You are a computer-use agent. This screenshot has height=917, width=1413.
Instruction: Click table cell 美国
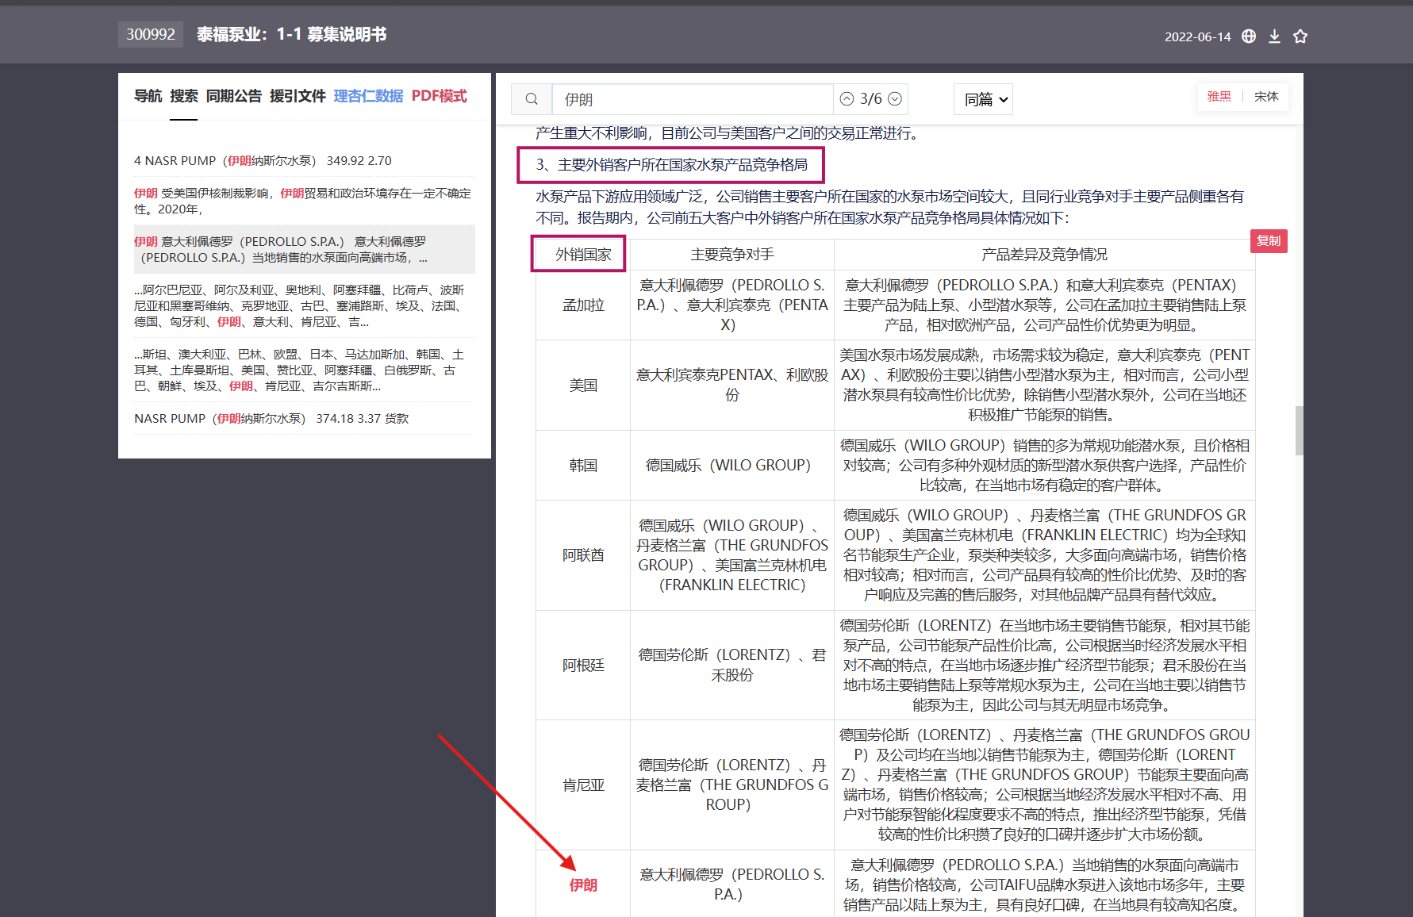[x=583, y=385]
